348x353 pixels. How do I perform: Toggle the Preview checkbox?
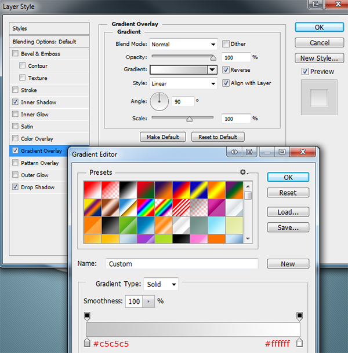pos(305,72)
